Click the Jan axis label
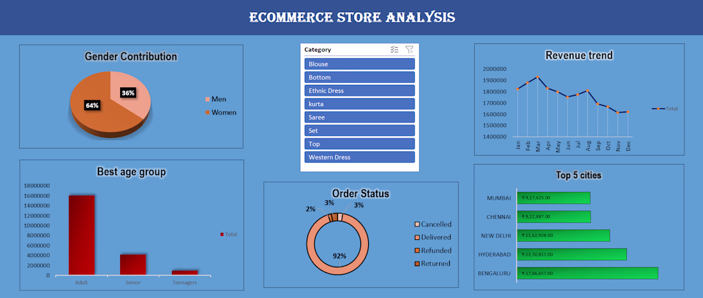The width and height of the screenshot is (703, 298). (x=518, y=146)
